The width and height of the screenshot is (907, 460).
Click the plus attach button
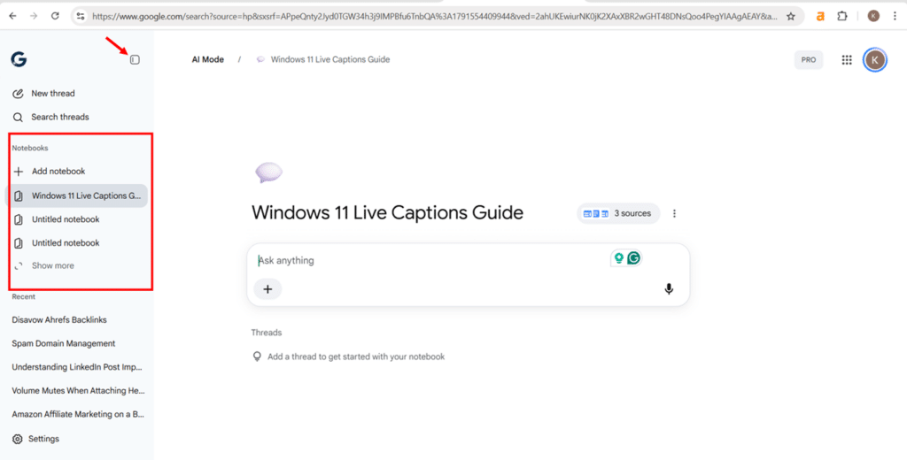[267, 289]
